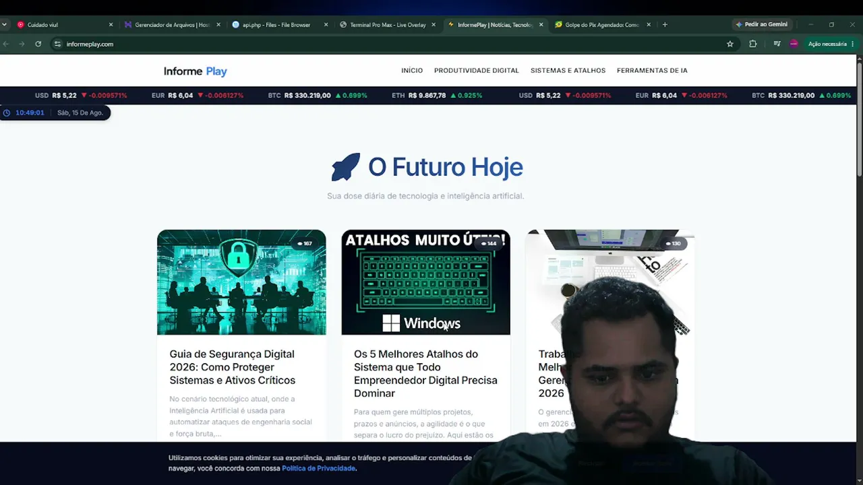Click the 'No cenário tecnológico atual' excerpt

pyautogui.click(x=241, y=416)
